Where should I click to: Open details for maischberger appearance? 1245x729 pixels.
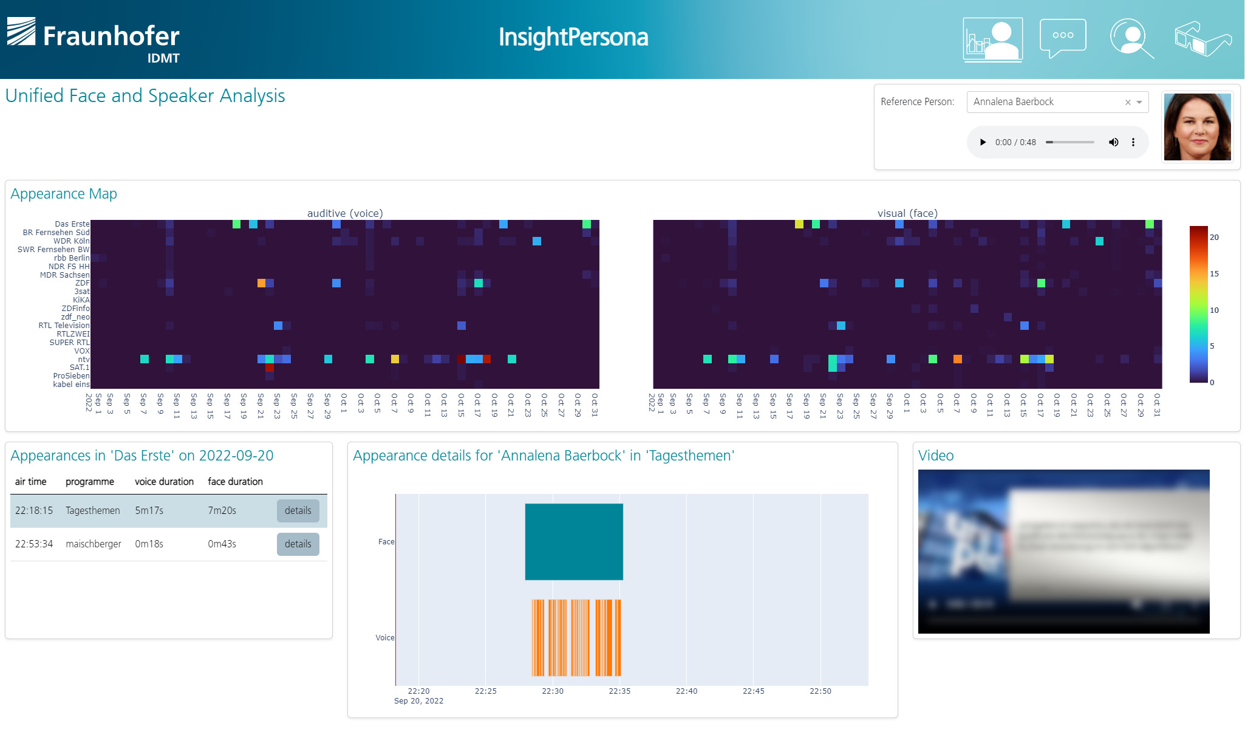pyautogui.click(x=298, y=544)
